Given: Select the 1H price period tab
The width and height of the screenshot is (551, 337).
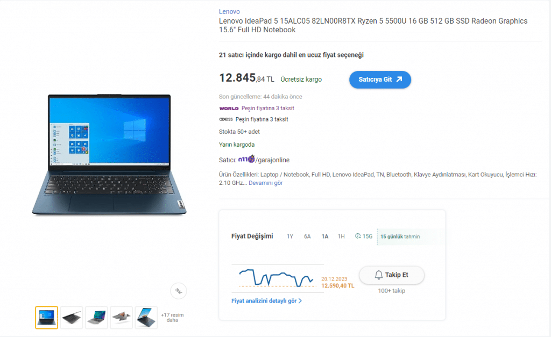Looking at the screenshot, I should pyautogui.click(x=341, y=236).
